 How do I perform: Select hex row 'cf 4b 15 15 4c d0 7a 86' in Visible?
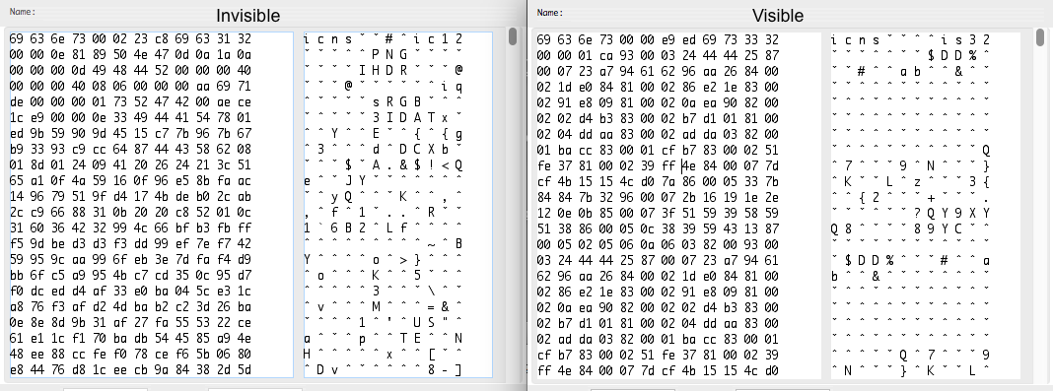tap(659, 181)
